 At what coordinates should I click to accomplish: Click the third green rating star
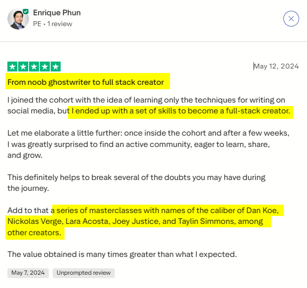coord(34,67)
